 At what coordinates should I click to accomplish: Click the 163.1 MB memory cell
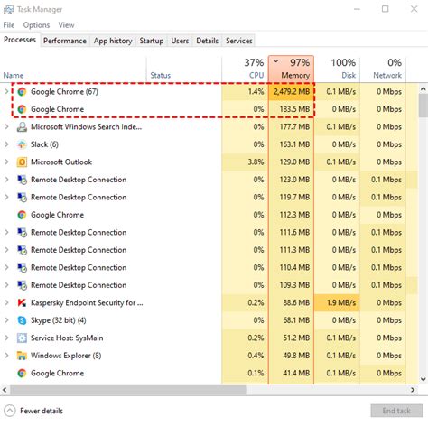pyautogui.click(x=291, y=144)
